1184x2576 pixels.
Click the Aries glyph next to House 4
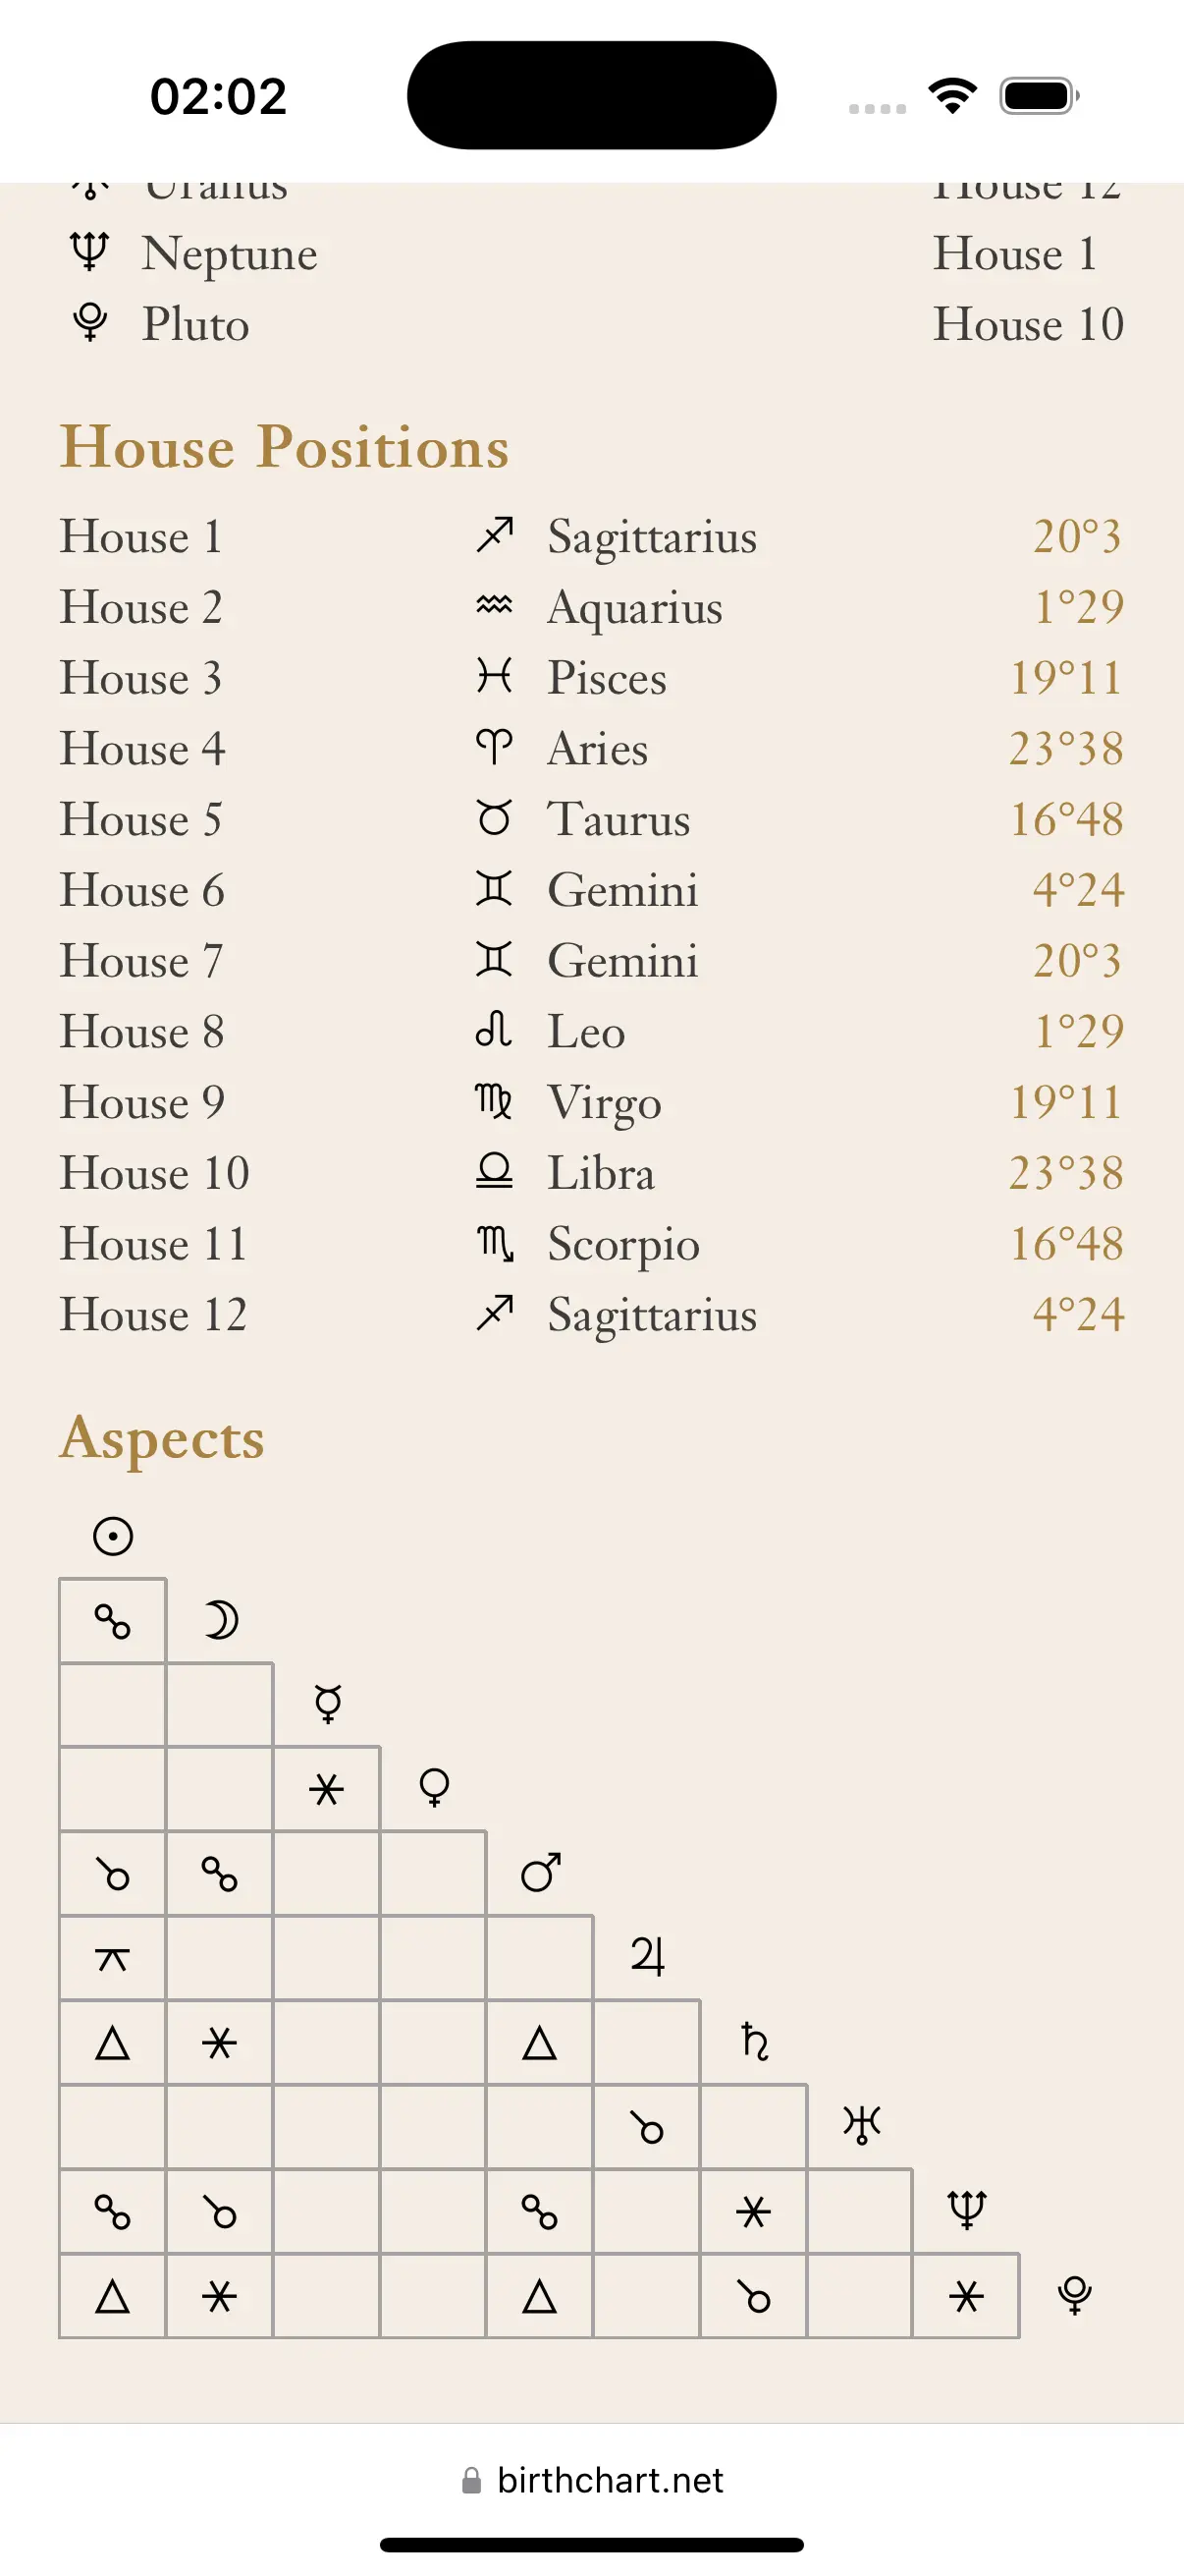pyautogui.click(x=495, y=747)
